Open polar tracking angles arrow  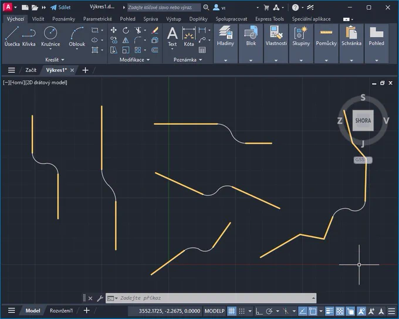point(278,311)
